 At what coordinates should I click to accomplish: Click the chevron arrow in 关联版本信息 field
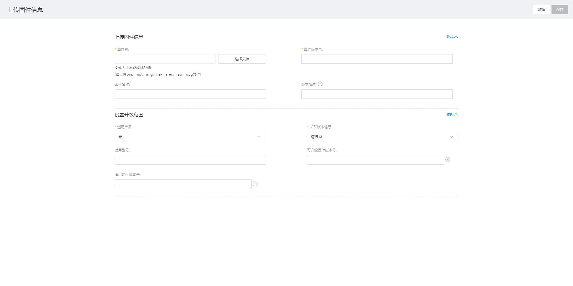coord(451,137)
